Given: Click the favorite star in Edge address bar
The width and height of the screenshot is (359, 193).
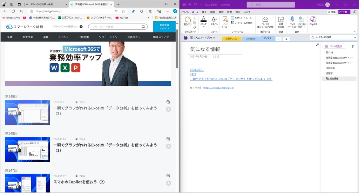Looking at the screenshot, I should (x=123, y=11).
